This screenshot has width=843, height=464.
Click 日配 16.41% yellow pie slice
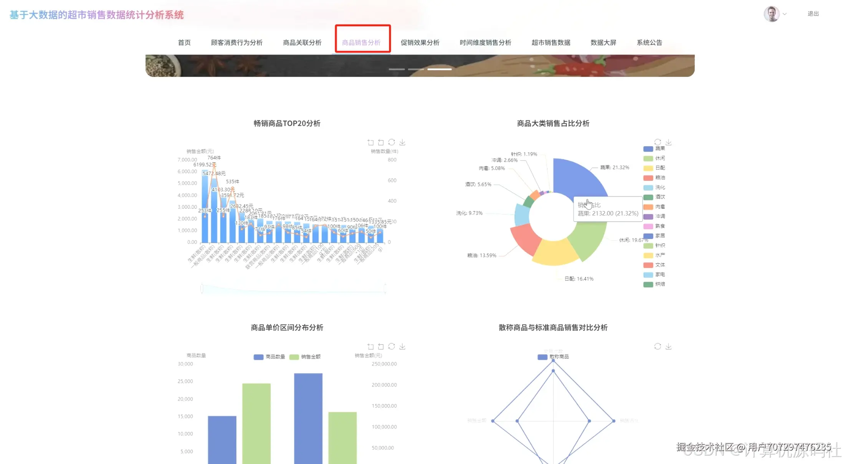pos(555,253)
